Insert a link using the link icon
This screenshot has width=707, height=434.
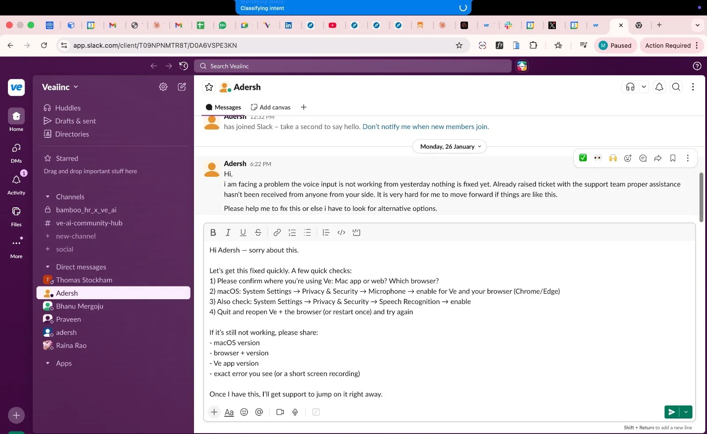277,232
